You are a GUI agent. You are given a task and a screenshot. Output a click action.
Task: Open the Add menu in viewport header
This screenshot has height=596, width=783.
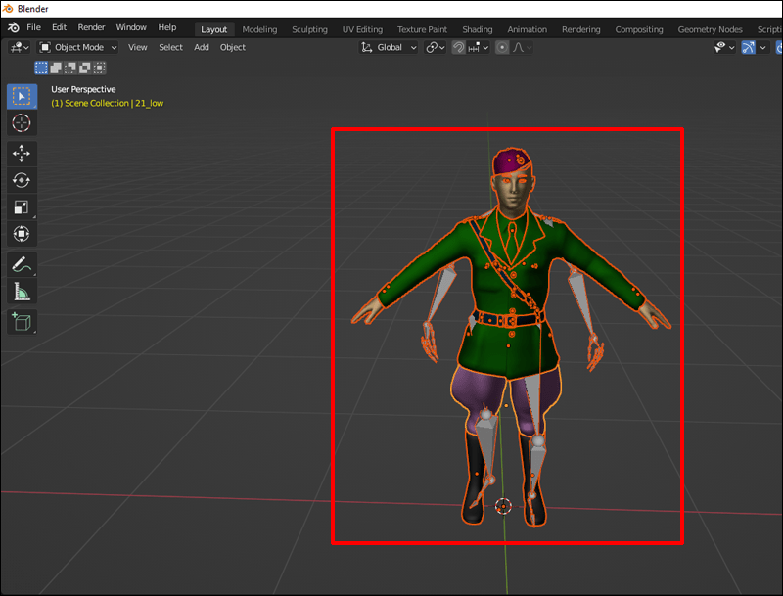202,47
